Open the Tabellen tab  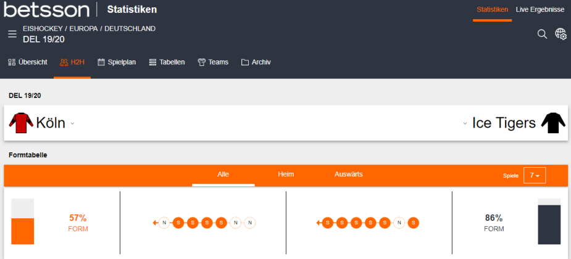click(167, 62)
